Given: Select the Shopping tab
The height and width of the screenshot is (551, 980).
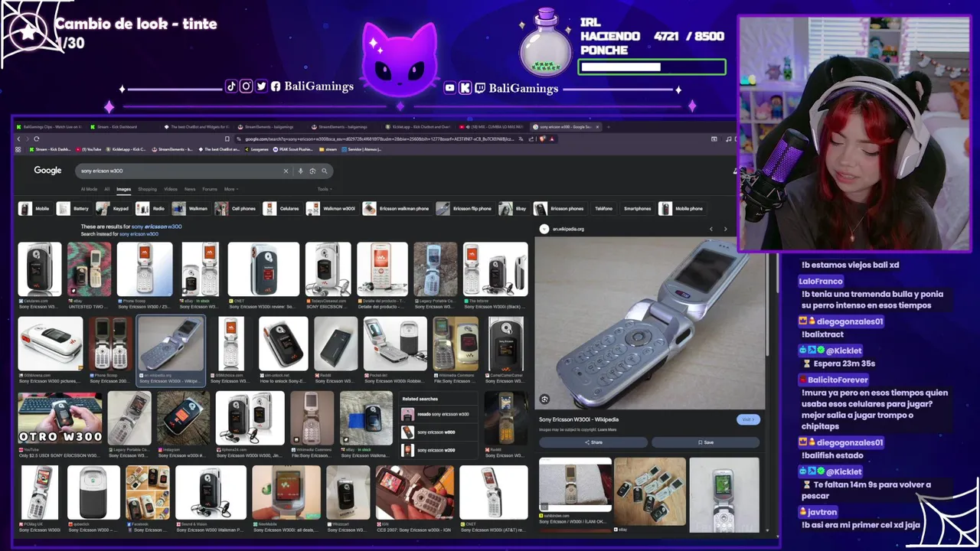Looking at the screenshot, I should pyautogui.click(x=147, y=189).
